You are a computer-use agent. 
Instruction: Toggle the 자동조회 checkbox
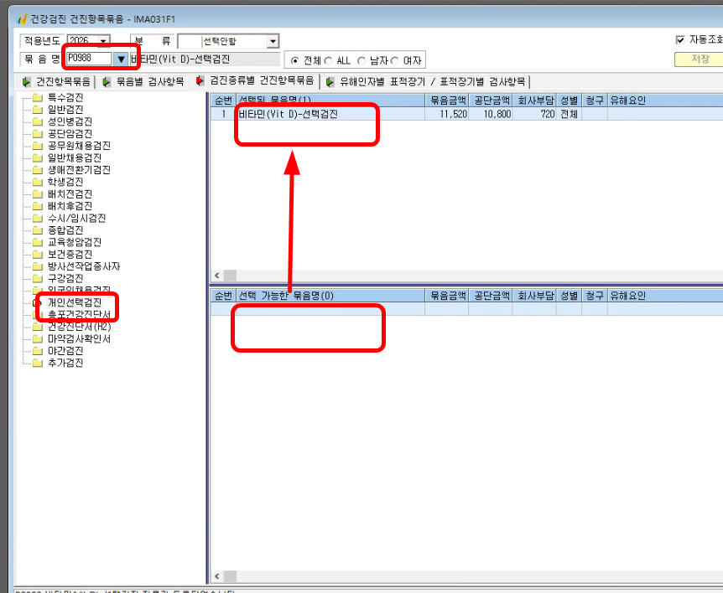pyautogui.click(x=679, y=40)
